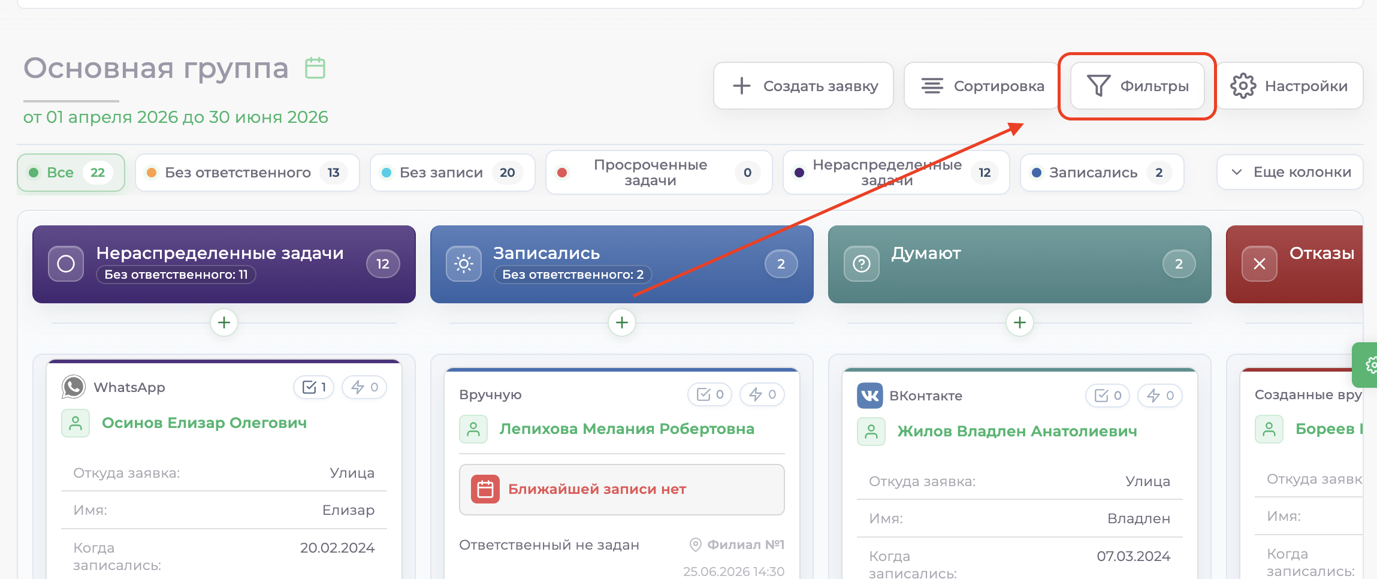Click the person icon beside Осинов Елизар Олегович
1377x579 pixels.
76,423
